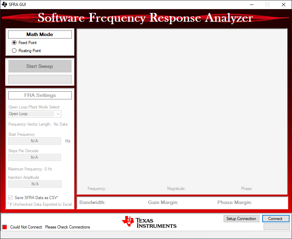Click the Magnitude readout label in plot
The image size is (292, 239).
tap(176, 189)
